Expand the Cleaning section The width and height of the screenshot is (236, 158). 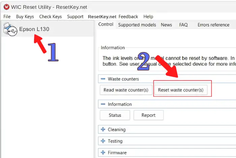[103, 129]
